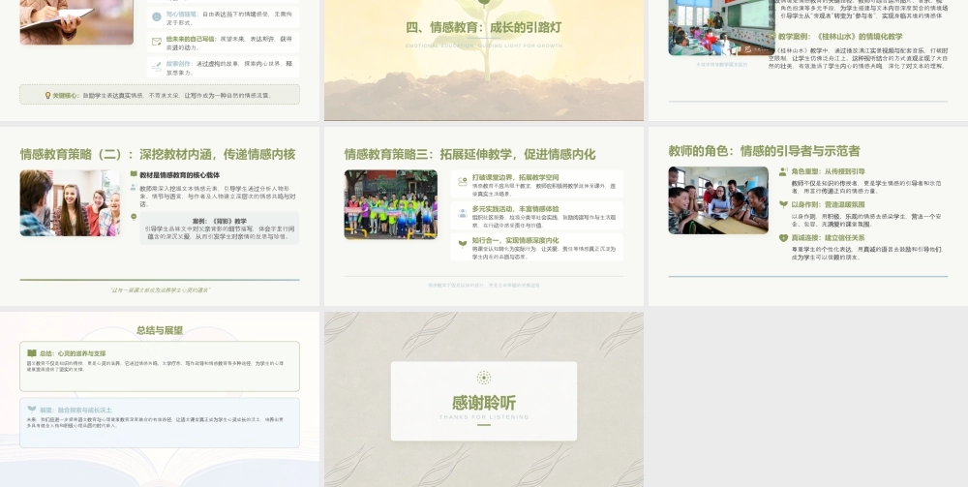Click the heading 教材是情感教育的核心载体
The height and width of the screenshot is (487, 968).
click(180, 175)
